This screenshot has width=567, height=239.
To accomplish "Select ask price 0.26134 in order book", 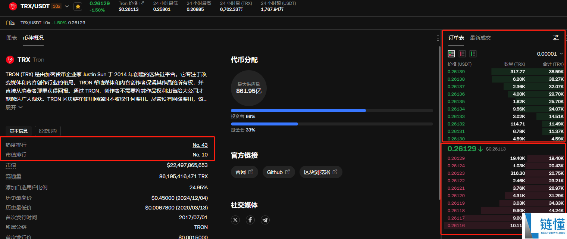I will [456, 109].
